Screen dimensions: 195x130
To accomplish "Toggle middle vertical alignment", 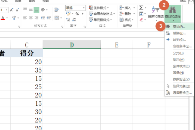I will [31, 10].
